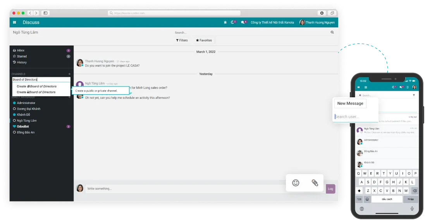Viewport: 430px width, 222px height.
Task: Click the Starred star icon in sidebar
Action: (14, 56)
